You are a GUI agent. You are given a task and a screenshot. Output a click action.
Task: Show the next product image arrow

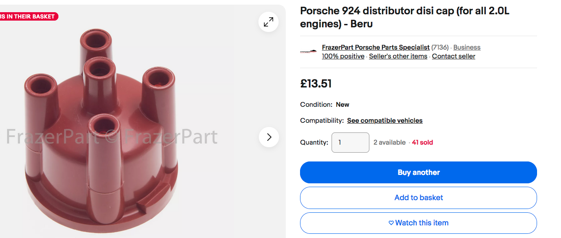[x=269, y=137]
